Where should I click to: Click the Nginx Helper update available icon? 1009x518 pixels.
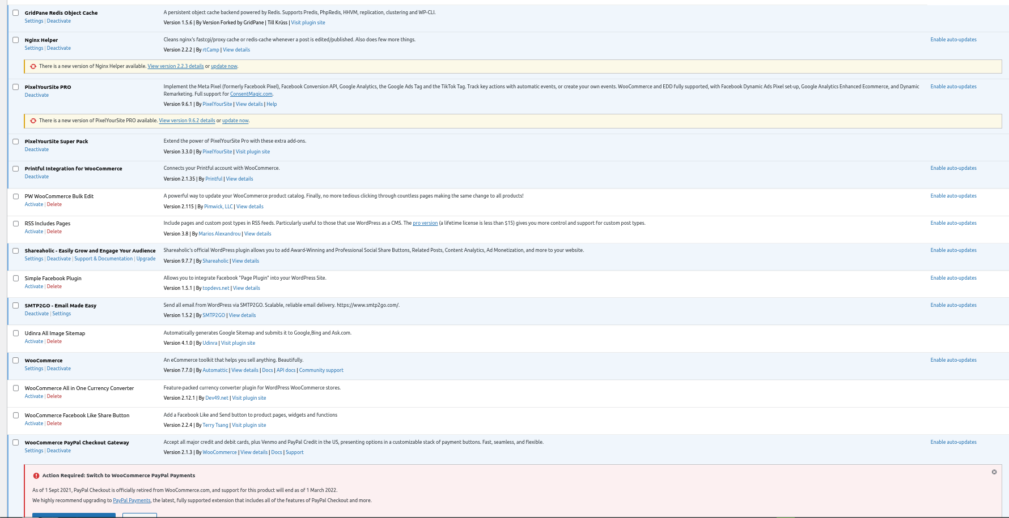(x=33, y=66)
